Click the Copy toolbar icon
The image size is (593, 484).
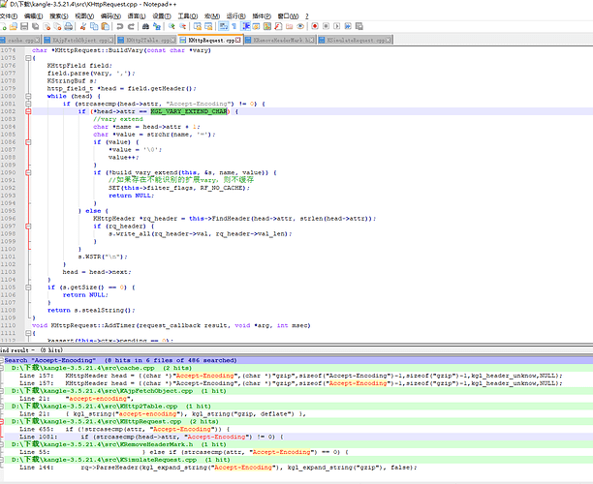94,26
